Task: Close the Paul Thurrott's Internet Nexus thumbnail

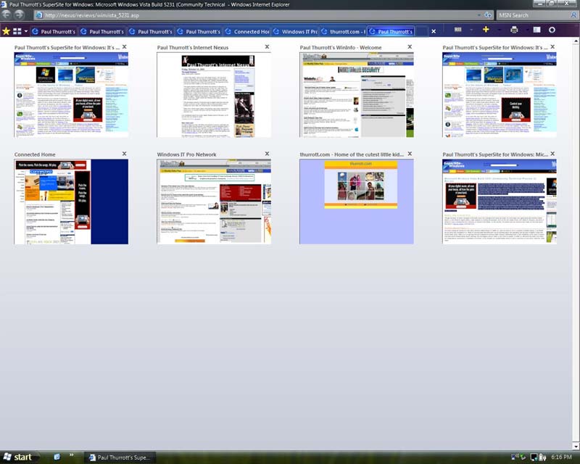Action: click(x=267, y=46)
